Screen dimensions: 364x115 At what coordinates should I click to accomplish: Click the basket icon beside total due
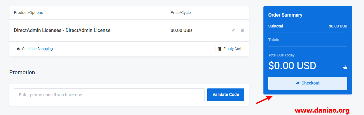345,67
